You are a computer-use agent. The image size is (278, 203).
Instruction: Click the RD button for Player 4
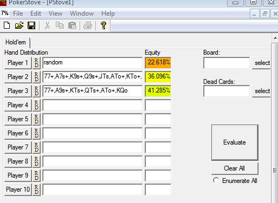point(36,105)
